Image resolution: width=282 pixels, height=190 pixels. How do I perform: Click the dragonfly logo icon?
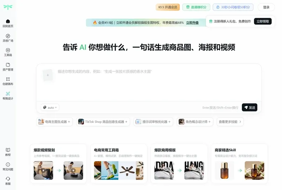point(8,7)
